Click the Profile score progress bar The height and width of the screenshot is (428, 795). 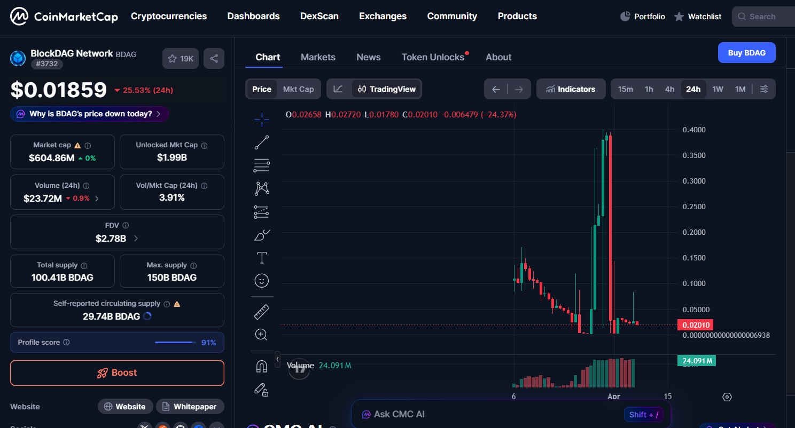tap(175, 342)
